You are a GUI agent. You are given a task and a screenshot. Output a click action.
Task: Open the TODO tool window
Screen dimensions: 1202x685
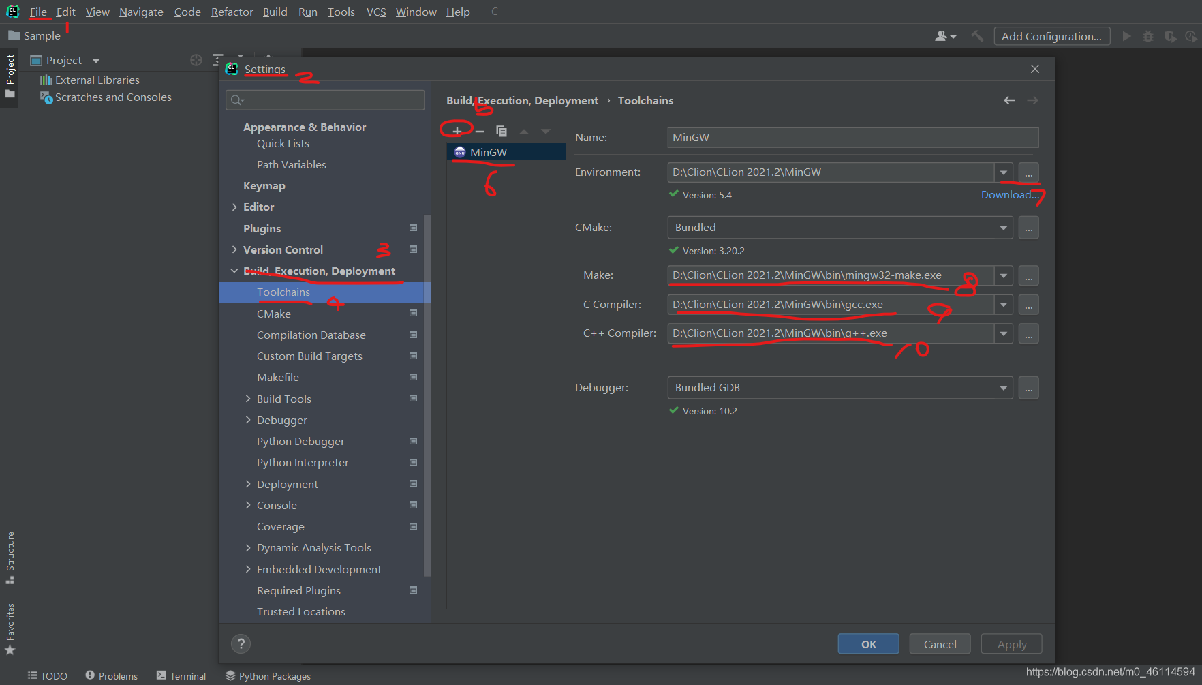point(47,675)
